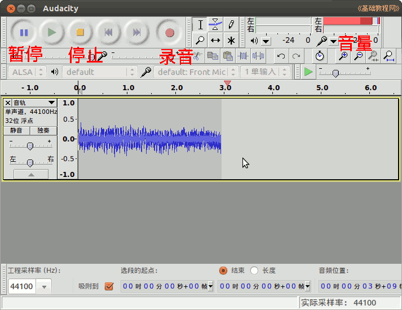Close the track with X button

pos(8,103)
